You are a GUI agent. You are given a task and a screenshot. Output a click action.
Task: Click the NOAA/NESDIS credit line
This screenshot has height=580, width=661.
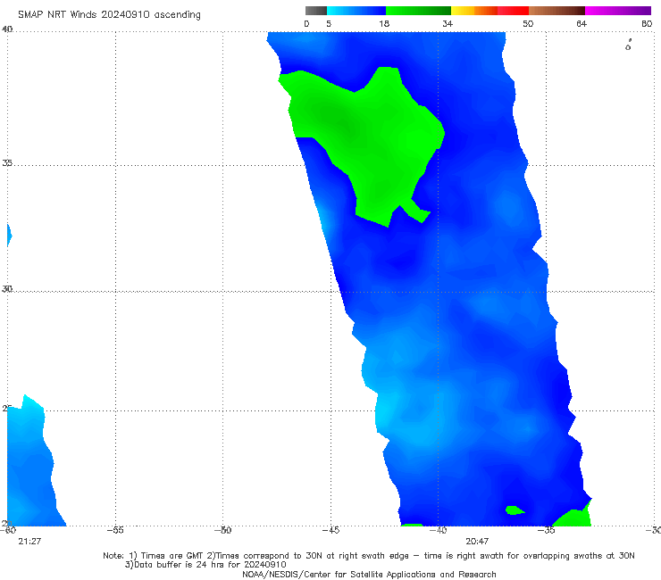click(369, 575)
